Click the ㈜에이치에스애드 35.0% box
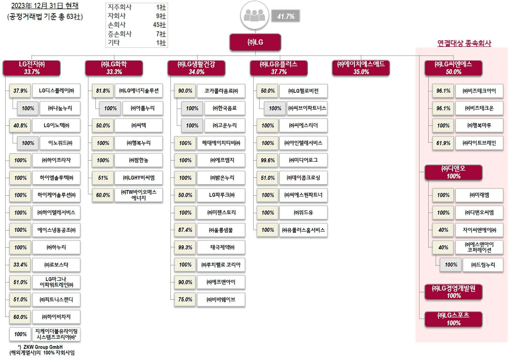The width and height of the screenshot is (510, 358). tap(361, 68)
